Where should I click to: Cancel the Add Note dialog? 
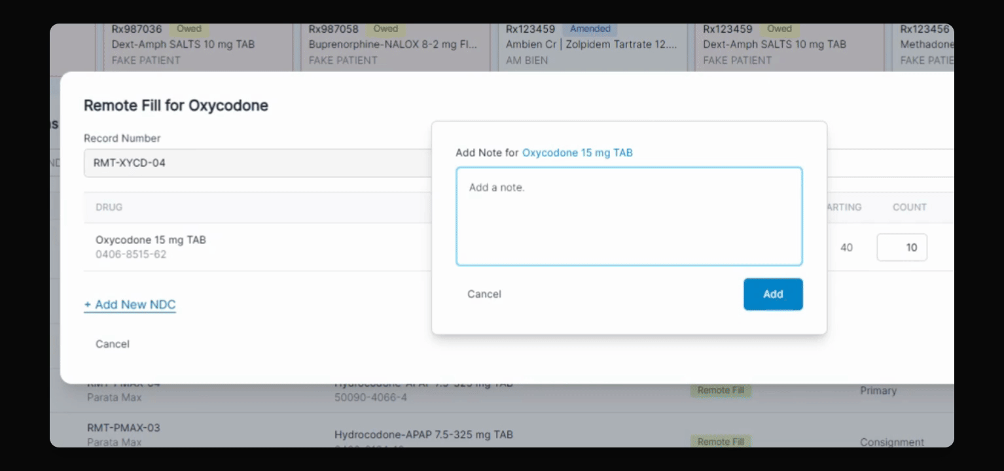(x=484, y=294)
